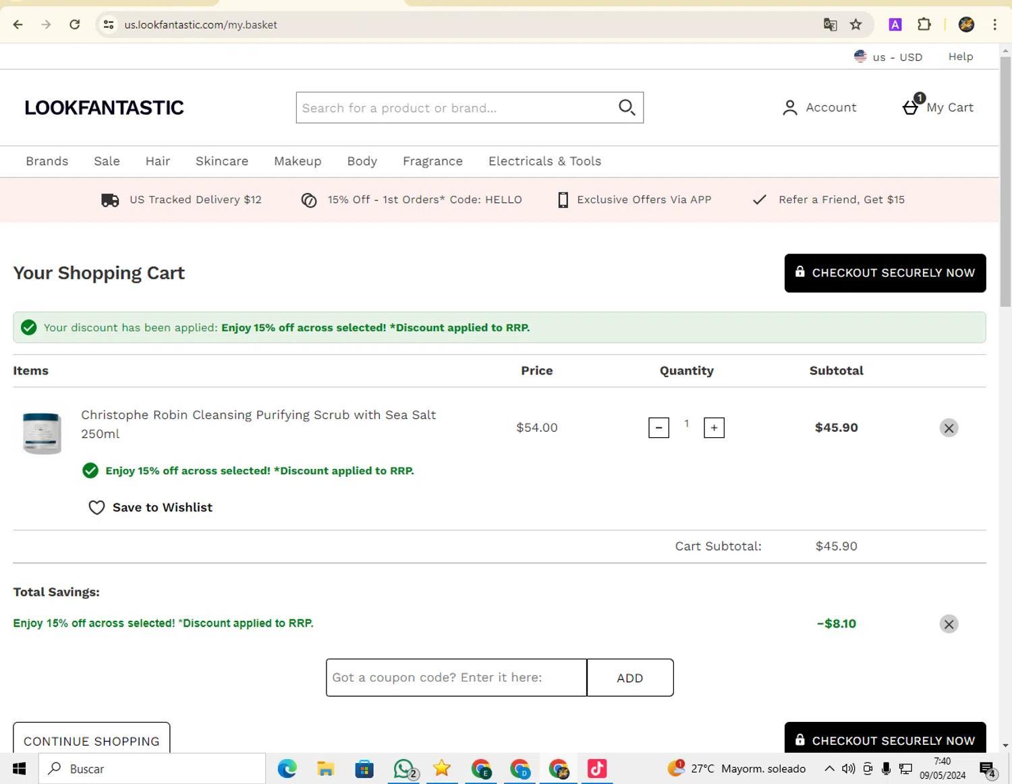Go to home via LOOKFANTASTIC logo

click(104, 108)
